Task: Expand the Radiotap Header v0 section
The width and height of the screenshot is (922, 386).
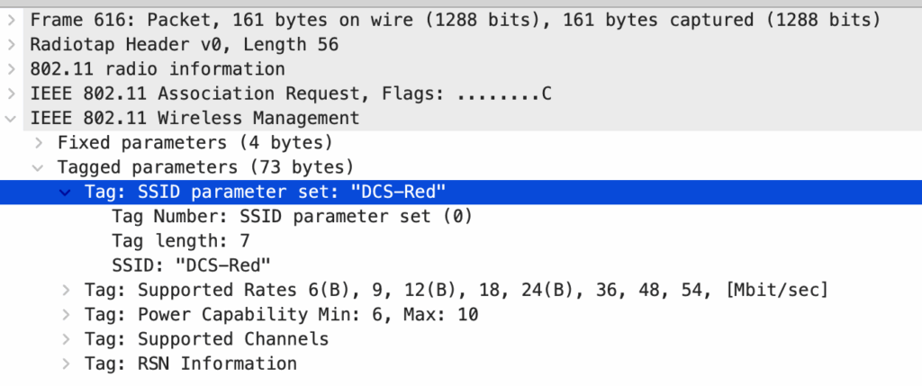Action: 10,44
